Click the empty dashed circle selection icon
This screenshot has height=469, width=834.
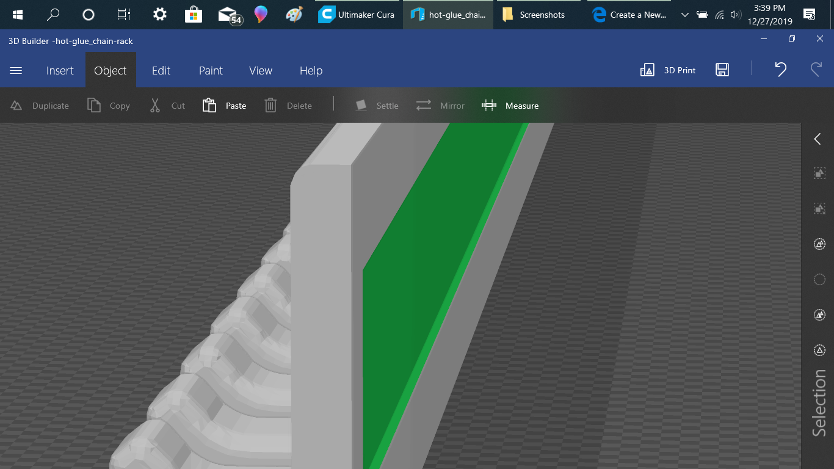click(x=819, y=280)
